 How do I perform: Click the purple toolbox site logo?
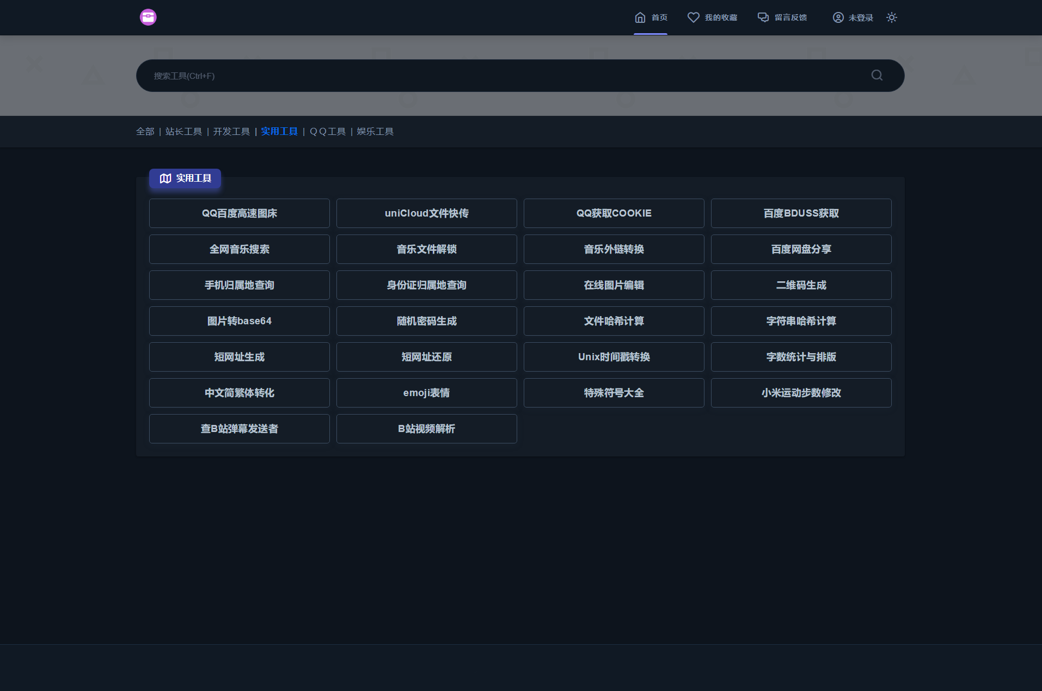(148, 17)
